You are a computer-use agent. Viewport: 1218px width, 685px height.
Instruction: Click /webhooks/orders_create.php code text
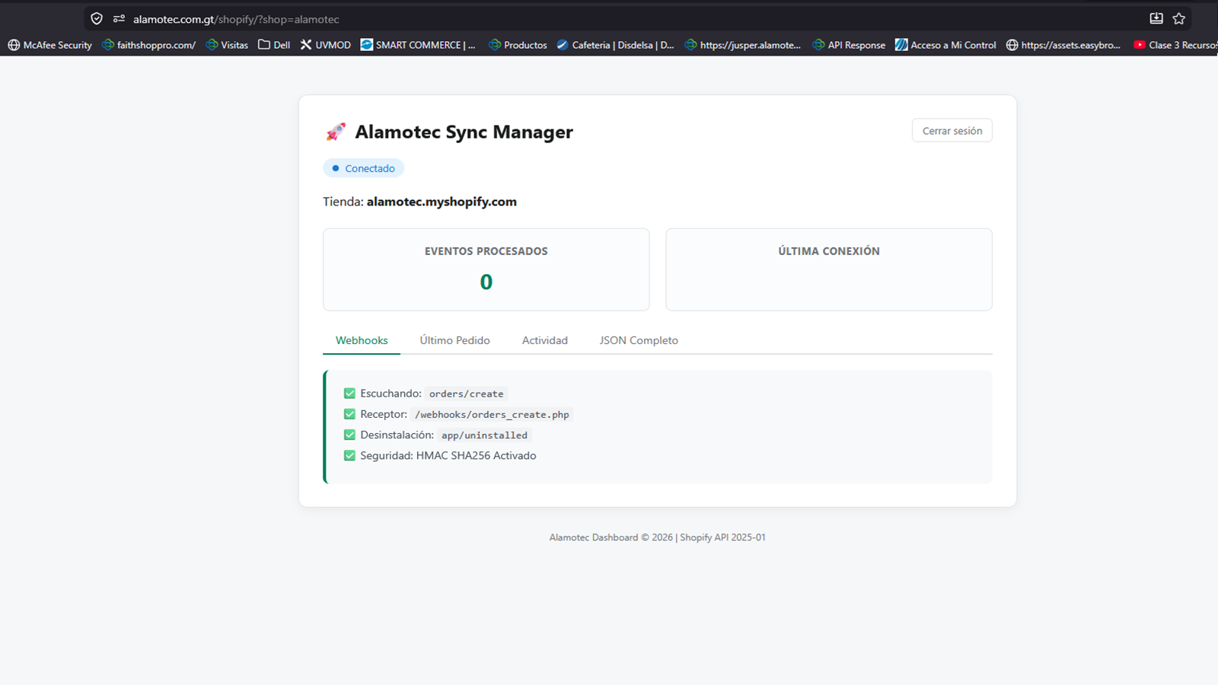[492, 414]
